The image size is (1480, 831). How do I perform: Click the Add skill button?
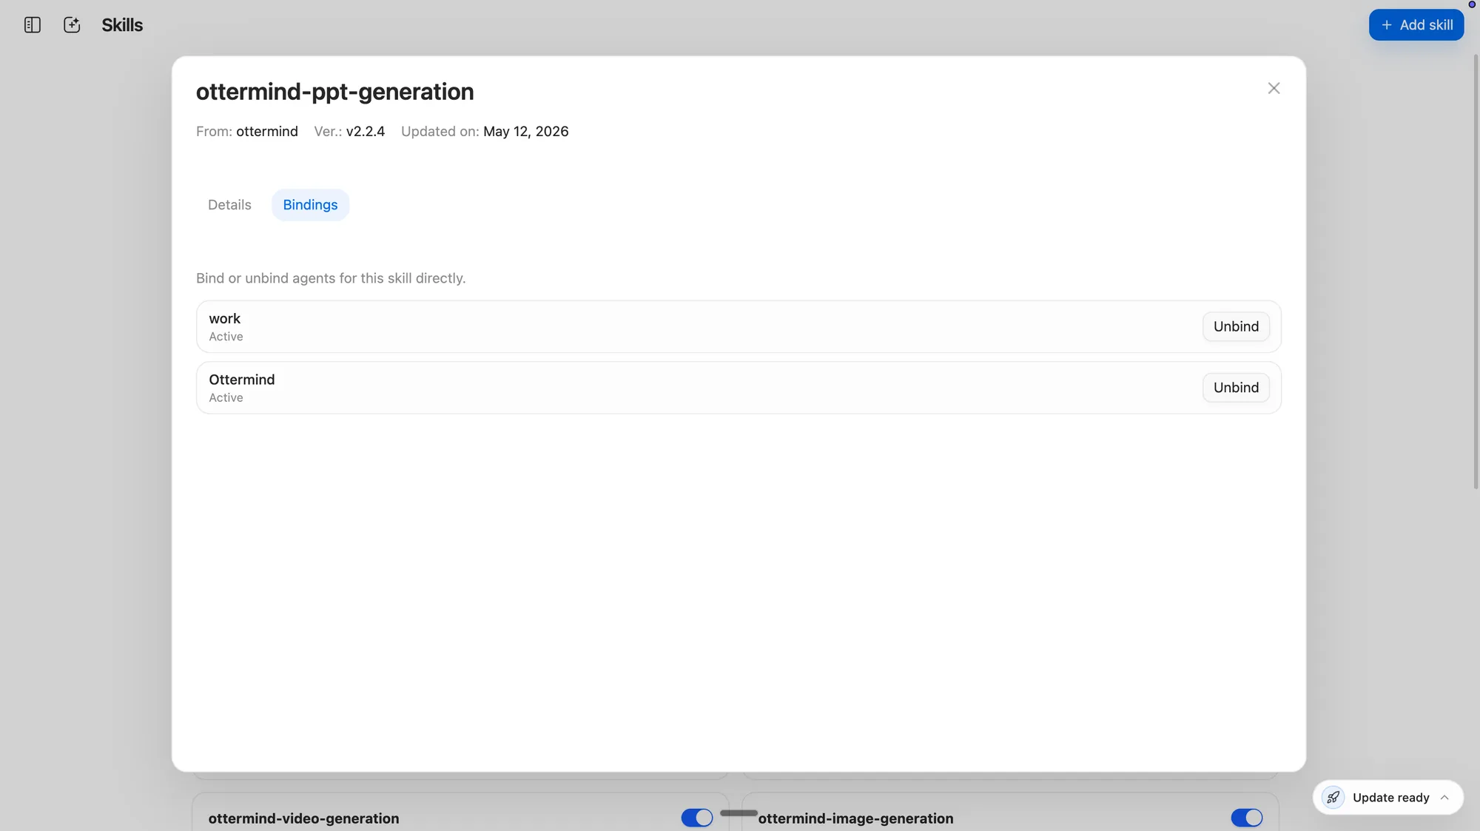tap(1416, 25)
